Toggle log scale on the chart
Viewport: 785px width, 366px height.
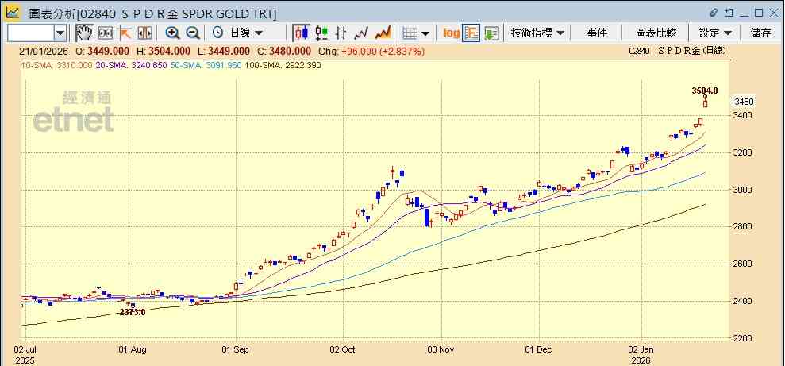pos(451,33)
